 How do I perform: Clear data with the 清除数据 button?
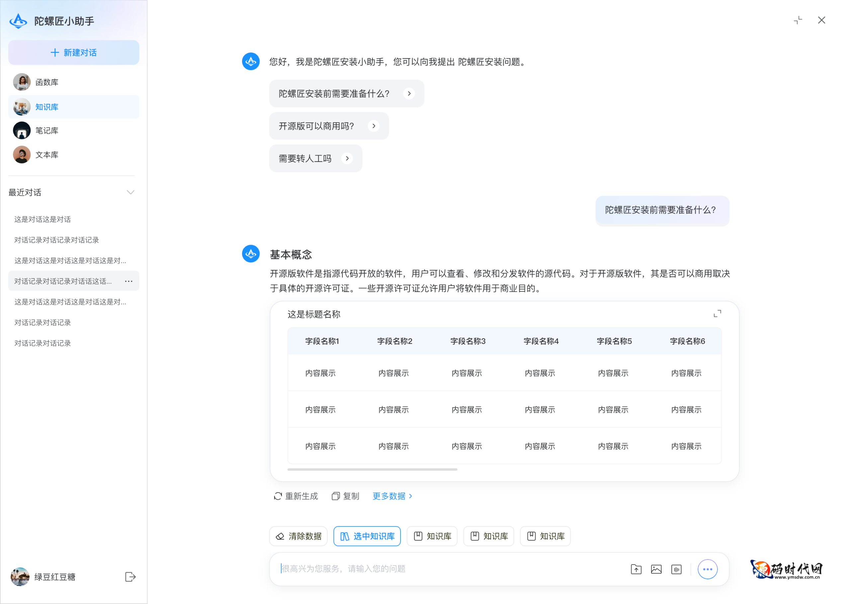(298, 536)
